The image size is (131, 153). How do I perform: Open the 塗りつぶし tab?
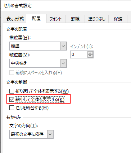click(x=97, y=19)
